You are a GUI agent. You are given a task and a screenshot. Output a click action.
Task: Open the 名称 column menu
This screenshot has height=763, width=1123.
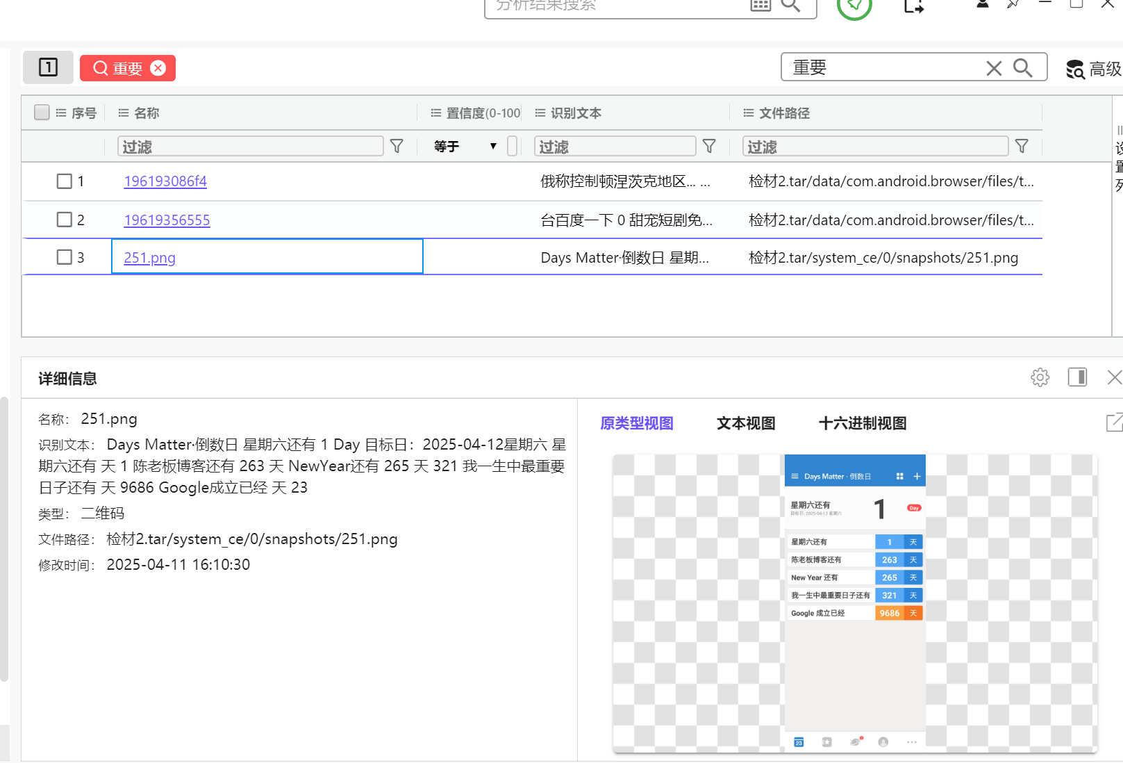tap(123, 113)
